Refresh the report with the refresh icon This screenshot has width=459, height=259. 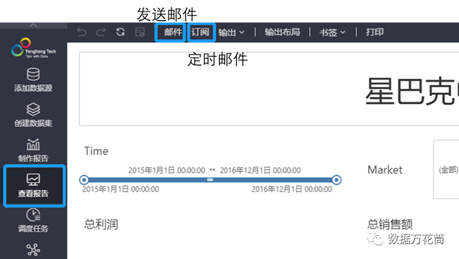pyautogui.click(x=120, y=31)
